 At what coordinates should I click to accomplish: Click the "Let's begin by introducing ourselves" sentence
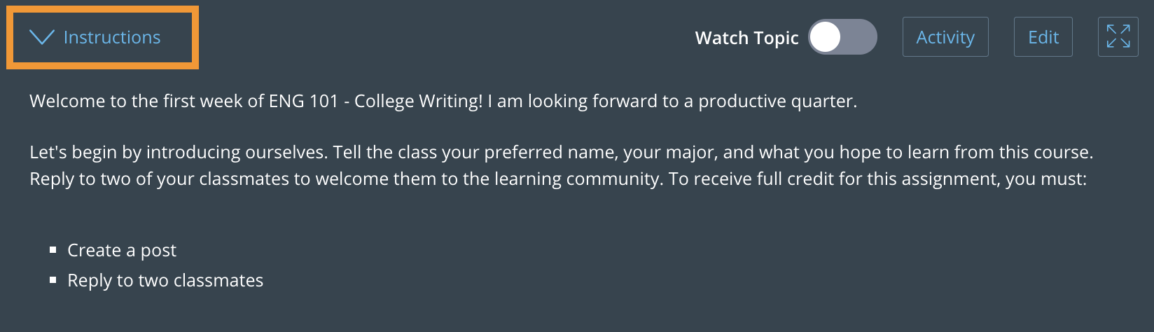179,152
